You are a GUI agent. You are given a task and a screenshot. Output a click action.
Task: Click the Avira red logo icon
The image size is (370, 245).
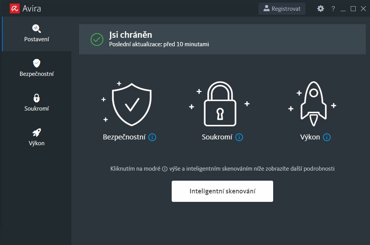point(15,8)
